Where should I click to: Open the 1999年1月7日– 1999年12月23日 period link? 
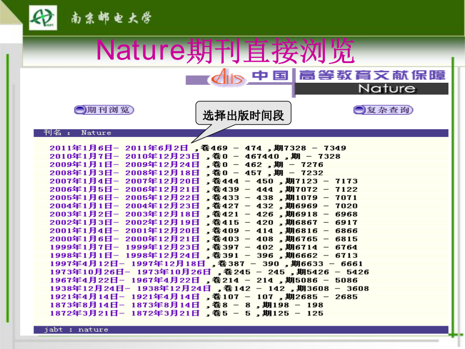[125, 247]
